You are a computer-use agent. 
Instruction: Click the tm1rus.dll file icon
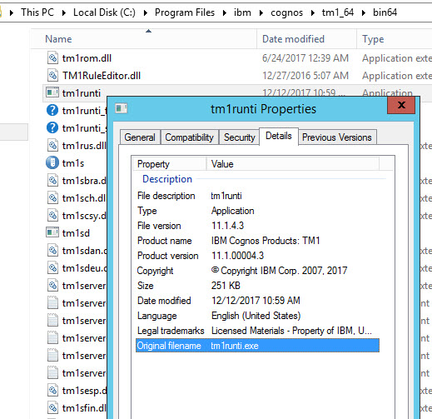52,146
